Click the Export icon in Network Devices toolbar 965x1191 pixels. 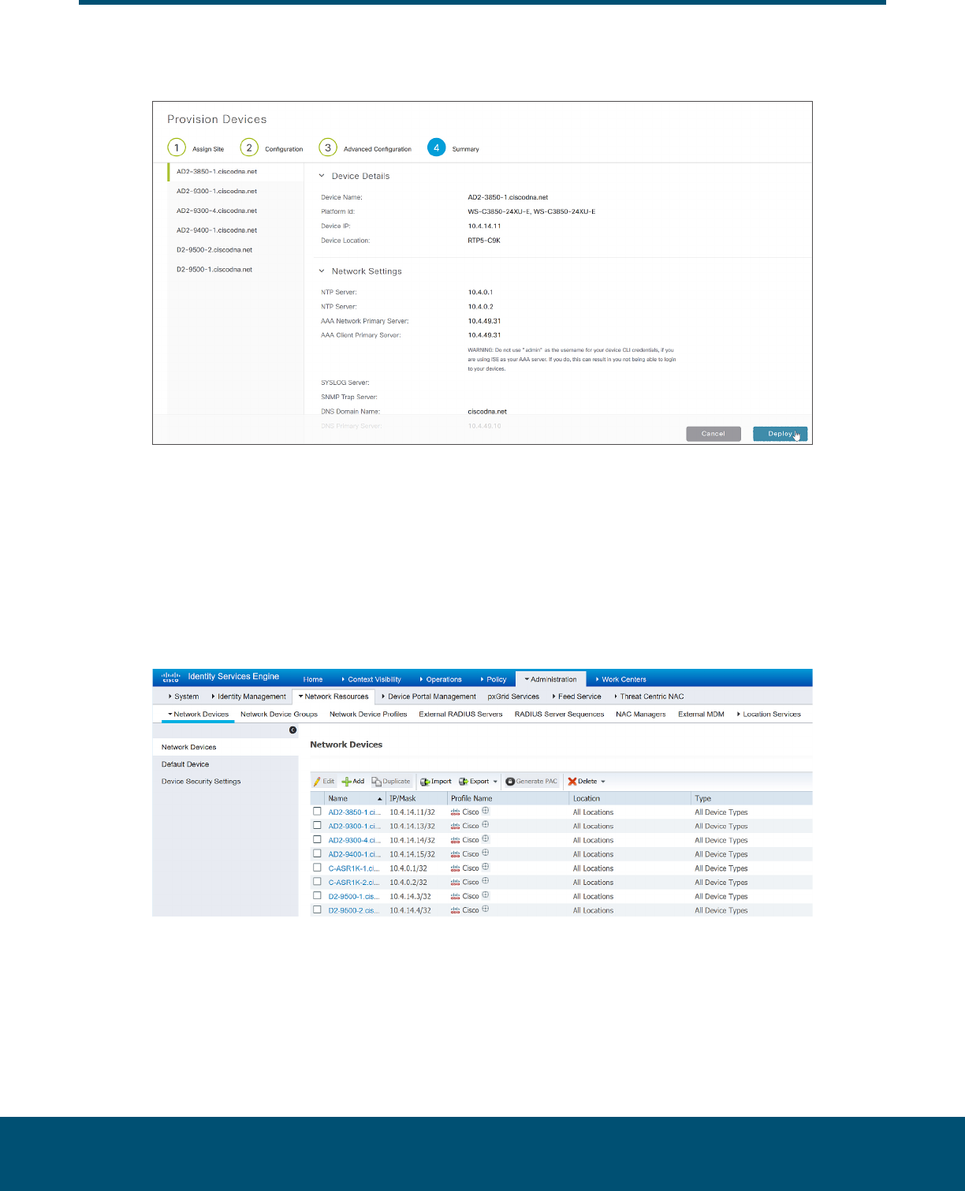tap(464, 782)
